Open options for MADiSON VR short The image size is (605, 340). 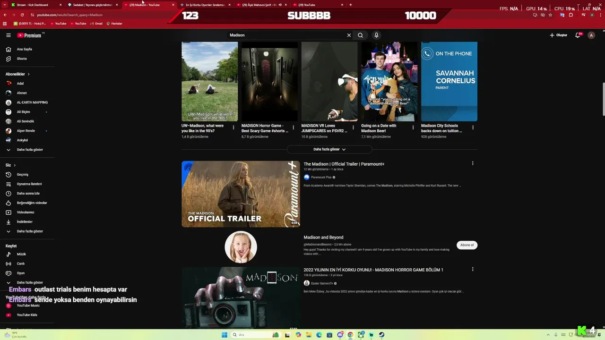(x=353, y=127)
